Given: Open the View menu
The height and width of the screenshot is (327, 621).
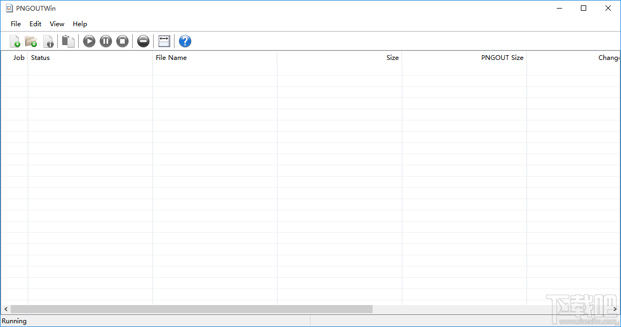Looking at the screenshot, I should (57, 24).
